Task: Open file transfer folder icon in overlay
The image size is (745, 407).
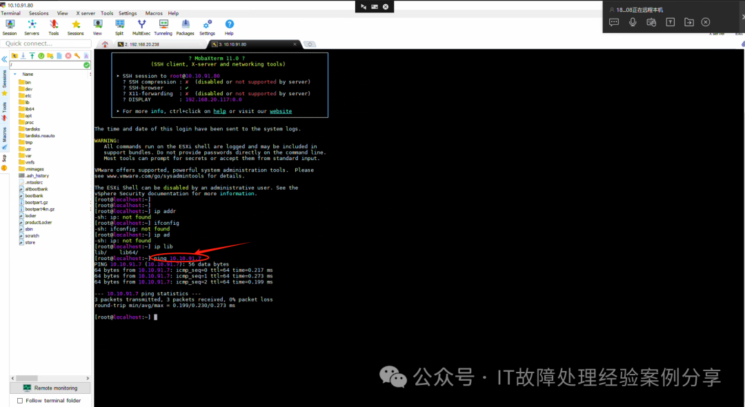Action: pos(688,22)
